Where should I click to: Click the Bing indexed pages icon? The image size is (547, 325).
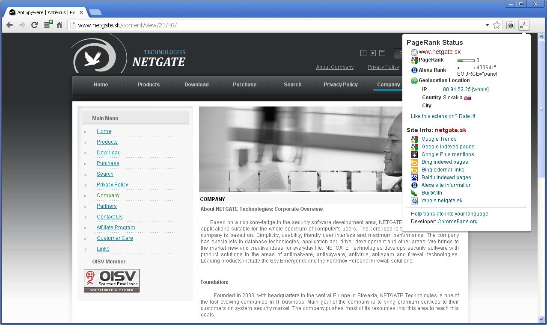pos(414,162)
